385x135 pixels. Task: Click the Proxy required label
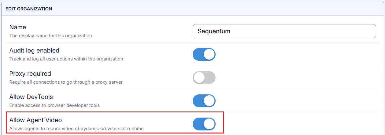point(30,74)
